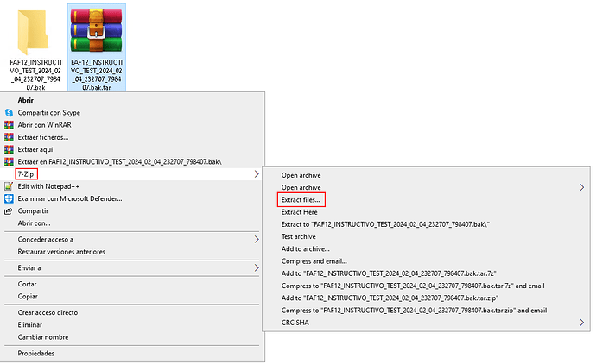This screenshot has height=364, width=596.
Task: Select Add to archive... option
Action: coord(305,249)
